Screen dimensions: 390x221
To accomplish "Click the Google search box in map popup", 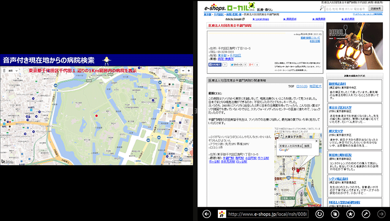I will (x=291, y=146).
